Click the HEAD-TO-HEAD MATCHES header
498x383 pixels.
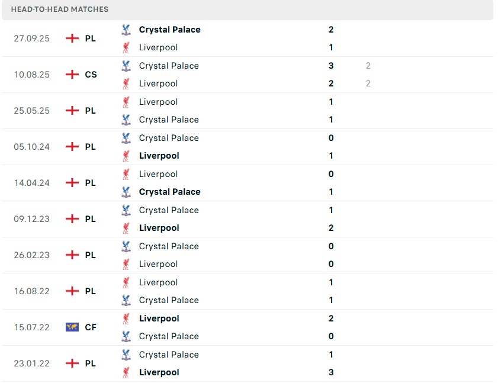click(59, 9)
